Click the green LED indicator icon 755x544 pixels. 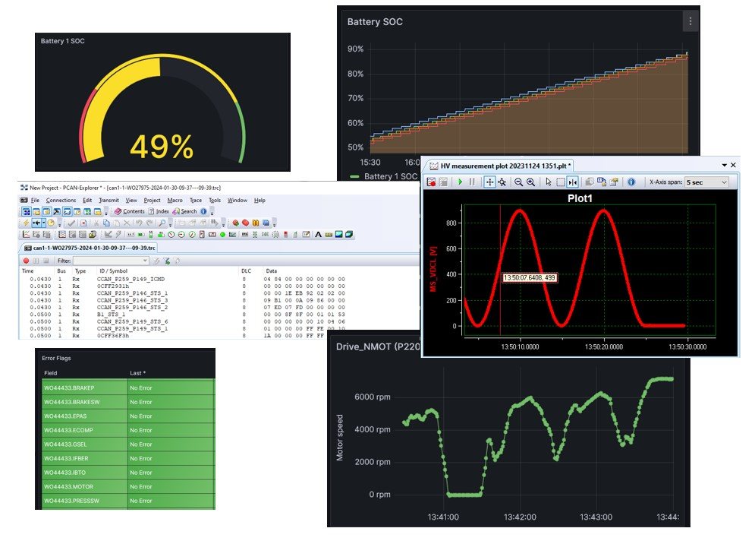(222, 234)
